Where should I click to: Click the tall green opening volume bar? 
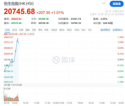pos(4,94)
